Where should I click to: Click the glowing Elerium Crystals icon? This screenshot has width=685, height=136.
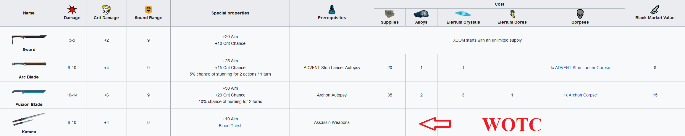463,14
